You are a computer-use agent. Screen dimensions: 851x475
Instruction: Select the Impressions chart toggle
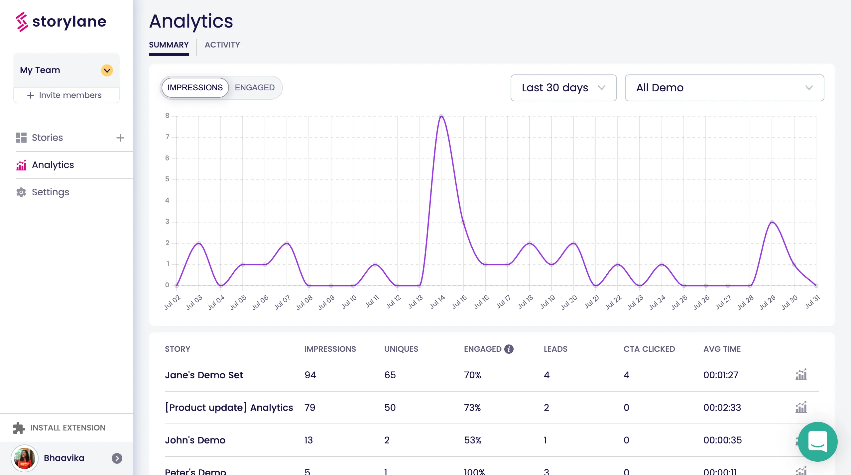pos(195,88)
